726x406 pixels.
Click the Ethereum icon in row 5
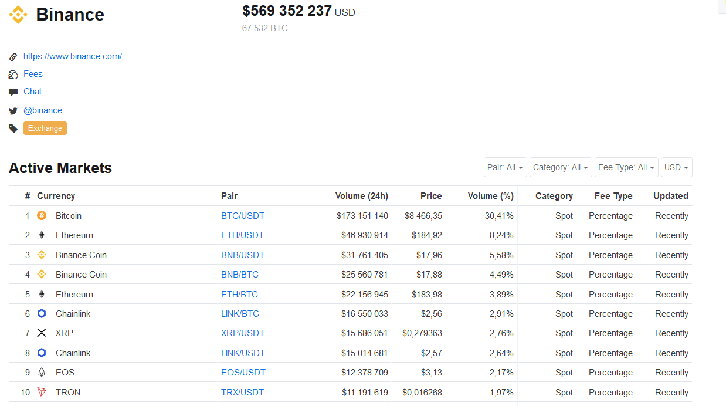(x=42, y=295)
